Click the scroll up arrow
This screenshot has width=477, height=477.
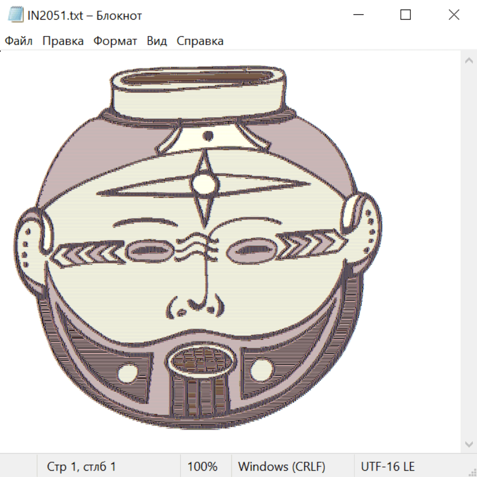click(x=469, y=60)
